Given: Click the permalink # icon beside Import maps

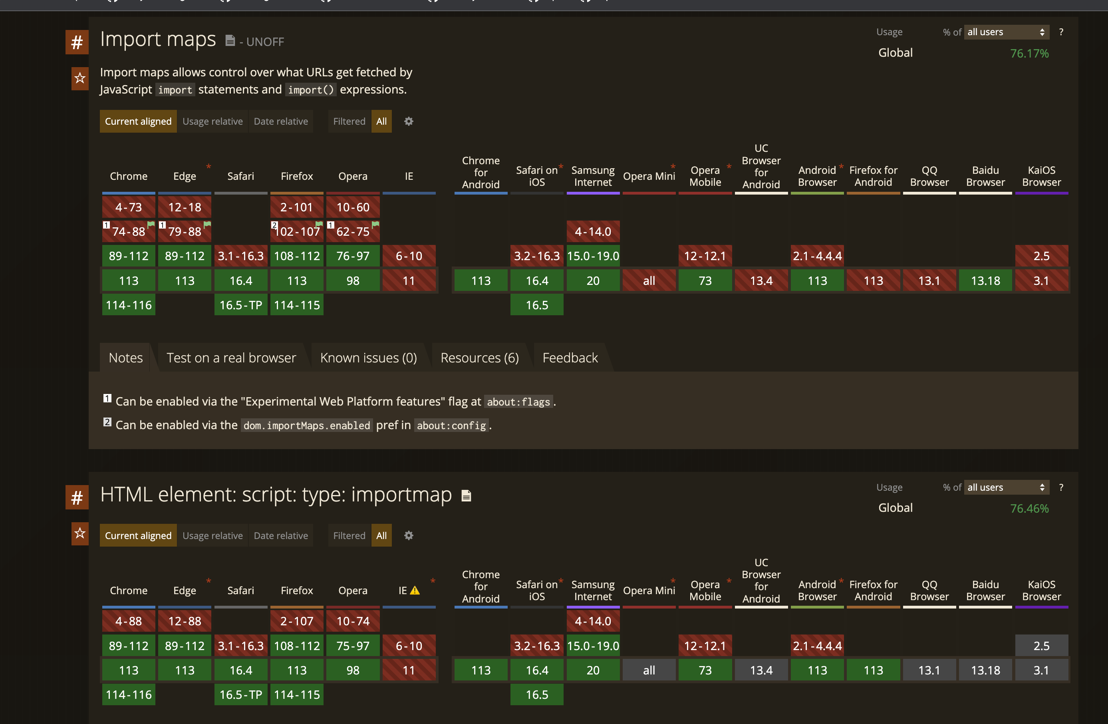Looking at the screenshot, I should click(x=76, y=42).
